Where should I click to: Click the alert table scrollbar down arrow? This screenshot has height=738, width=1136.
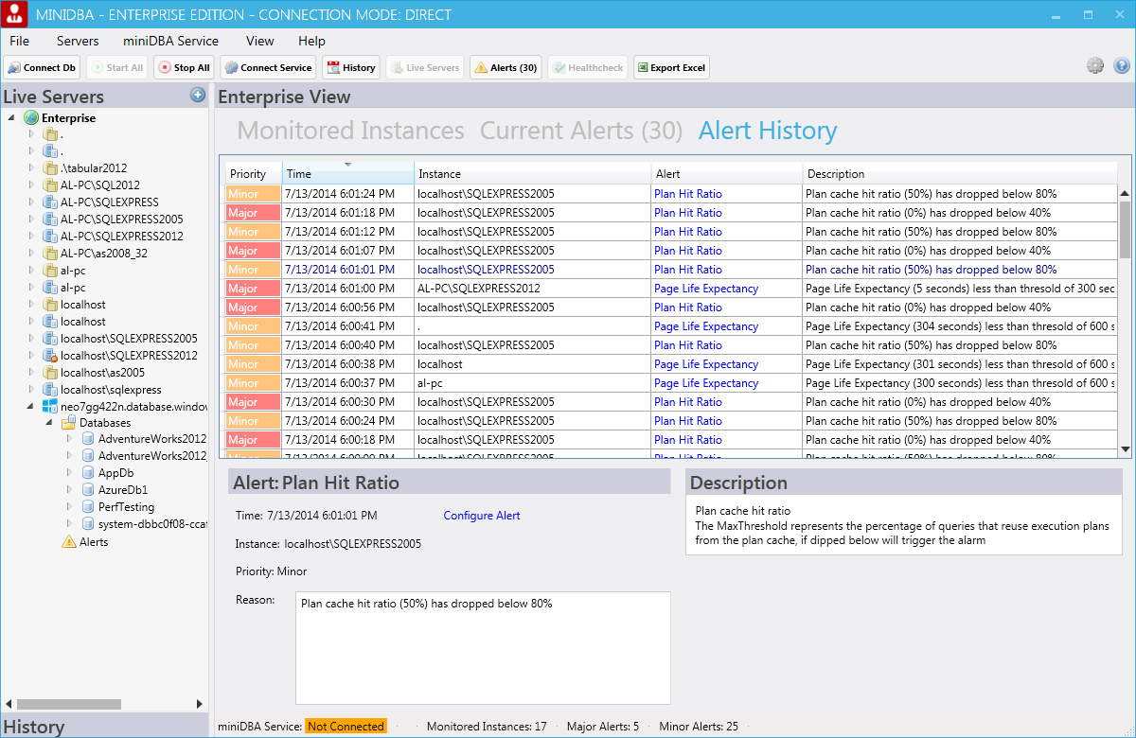[x=1125, y=448]
